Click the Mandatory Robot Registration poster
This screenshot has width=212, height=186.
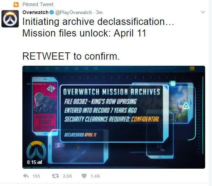(45, 106)
